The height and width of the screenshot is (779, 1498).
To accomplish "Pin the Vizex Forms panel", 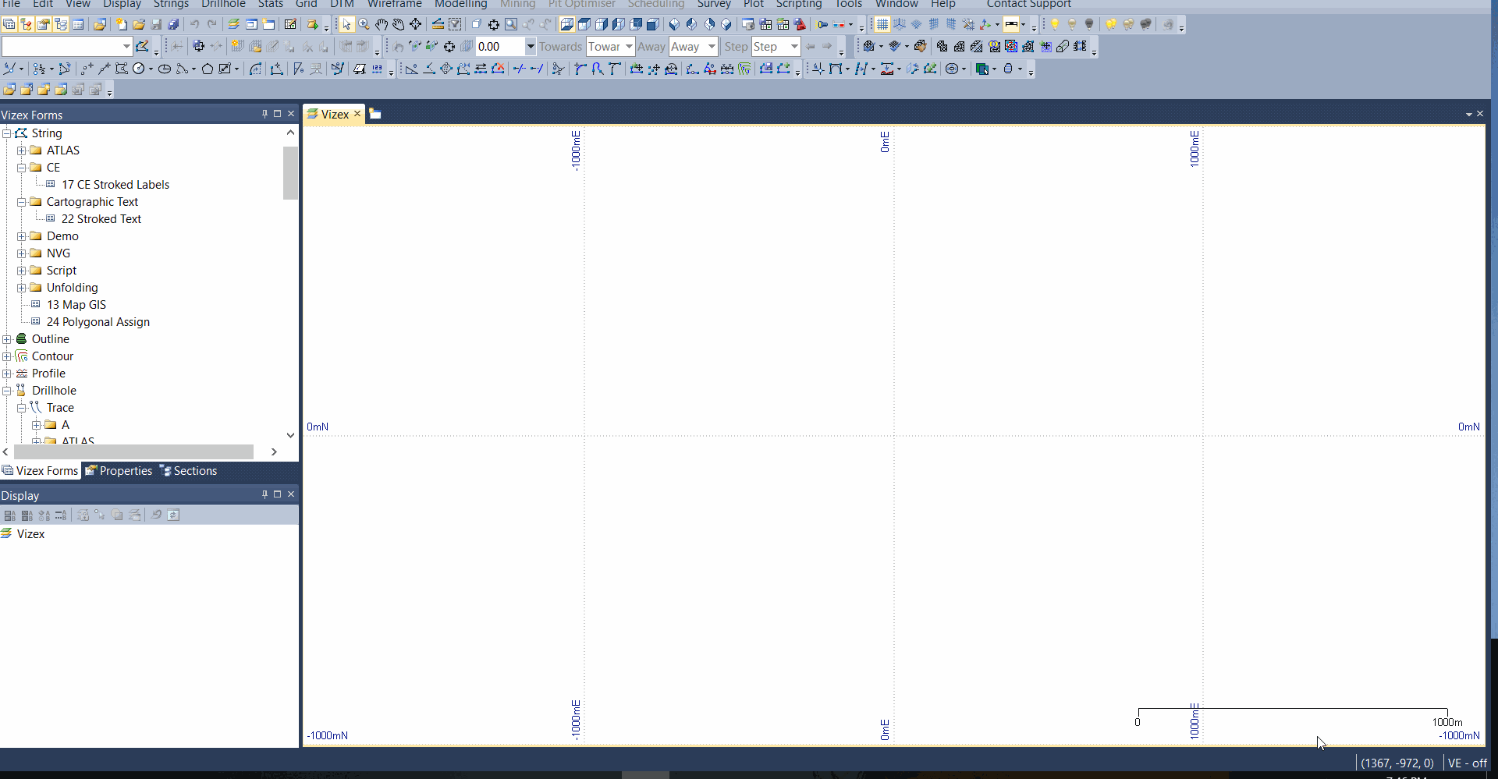I will pos(264,114).
